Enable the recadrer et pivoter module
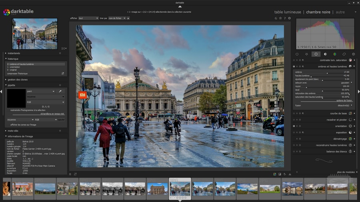The height and width of the screenshot is (202, 360). (294, 119)
